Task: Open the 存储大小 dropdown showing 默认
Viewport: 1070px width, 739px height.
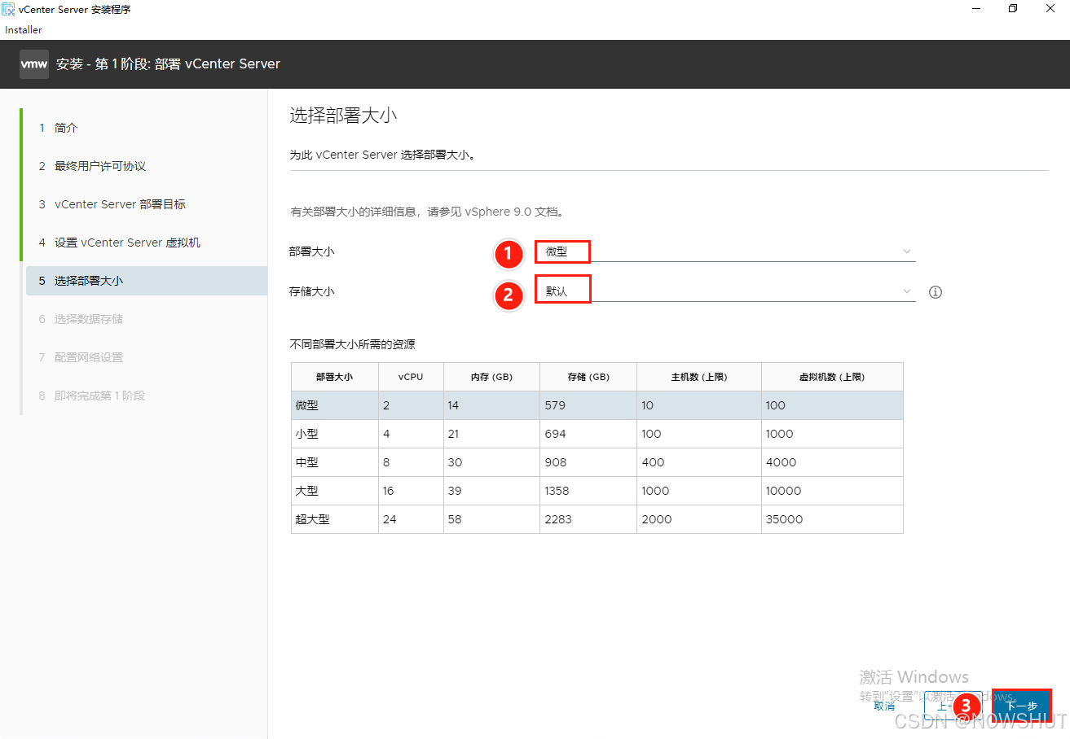Action: click(x=724, y=291)
